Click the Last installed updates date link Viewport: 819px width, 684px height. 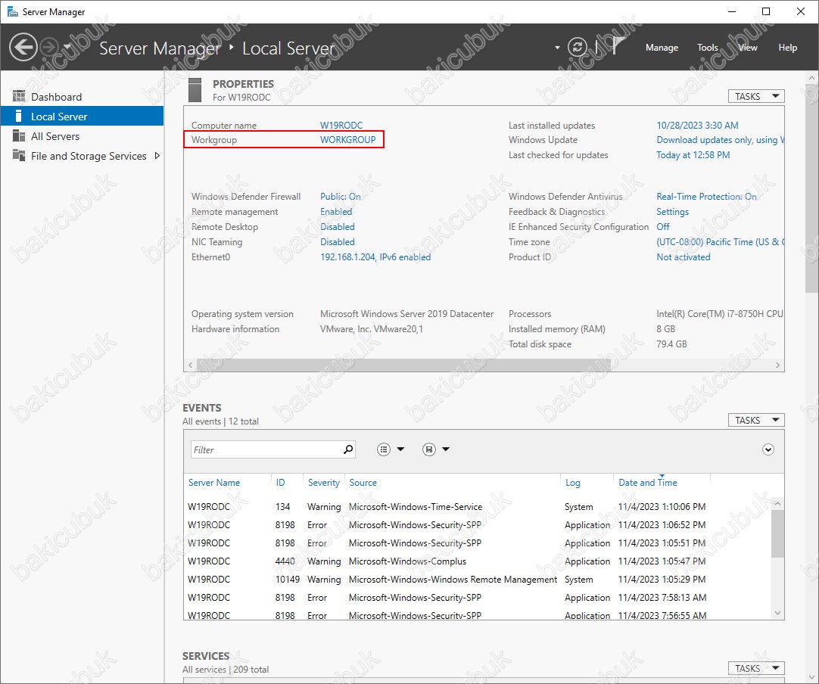pyautogui.click(x=697, y=126)
